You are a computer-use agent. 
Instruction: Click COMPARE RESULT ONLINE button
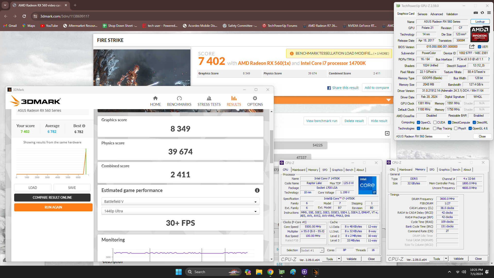coord(52,197)
